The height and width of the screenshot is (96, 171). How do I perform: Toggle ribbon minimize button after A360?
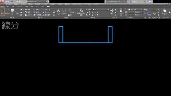coord(48,6)
